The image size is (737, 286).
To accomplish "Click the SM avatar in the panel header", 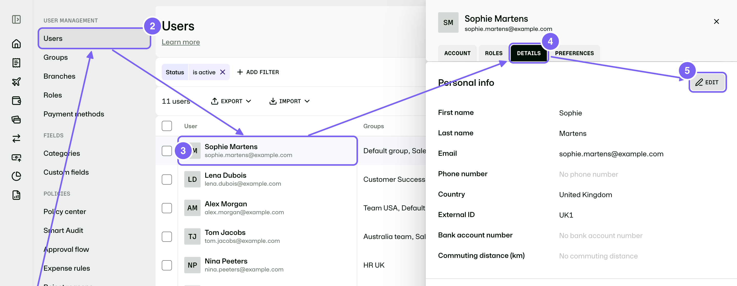I will [x=448, y=22].
